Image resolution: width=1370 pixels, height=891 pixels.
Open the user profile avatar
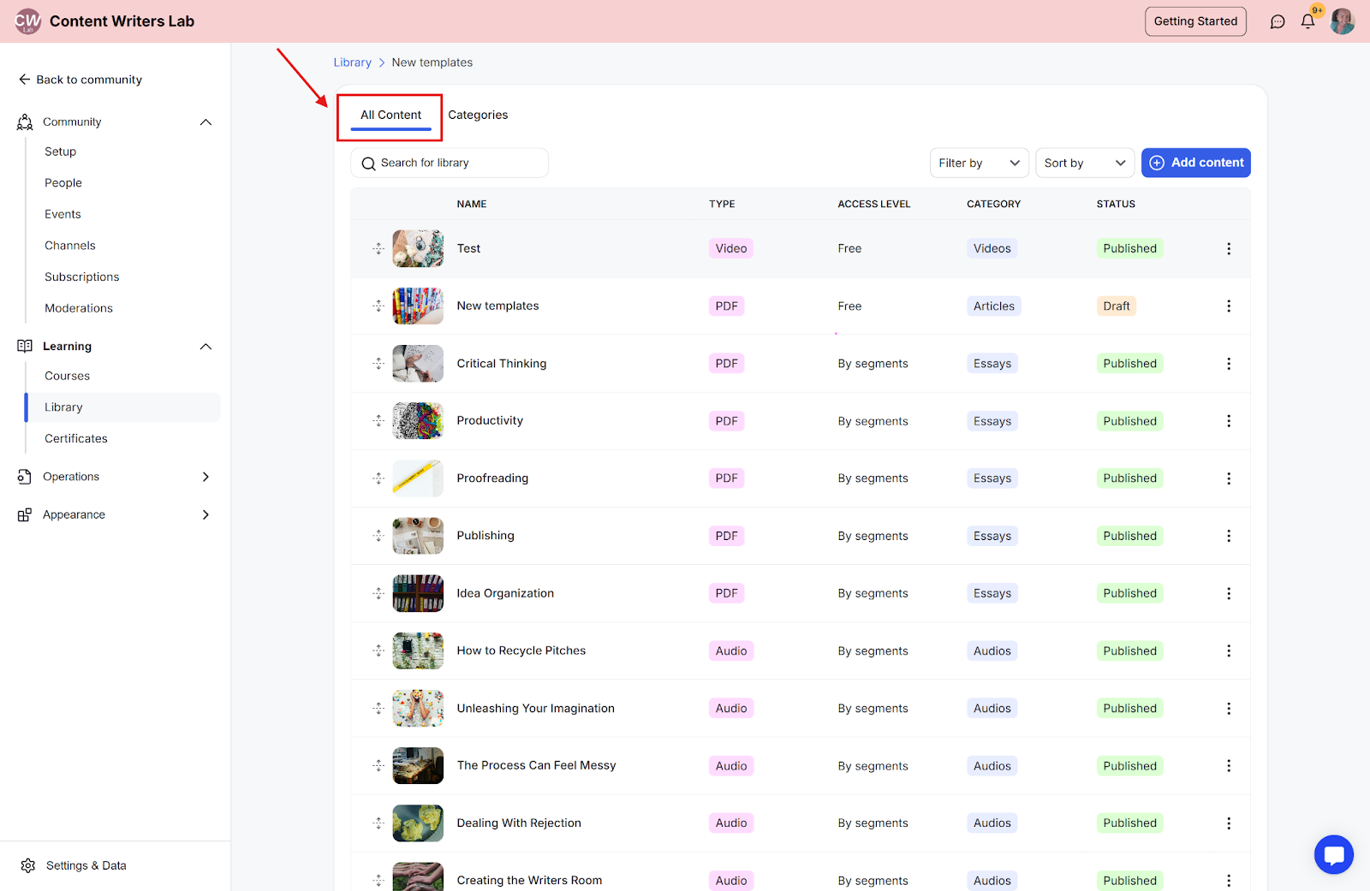coord(1342,21)
